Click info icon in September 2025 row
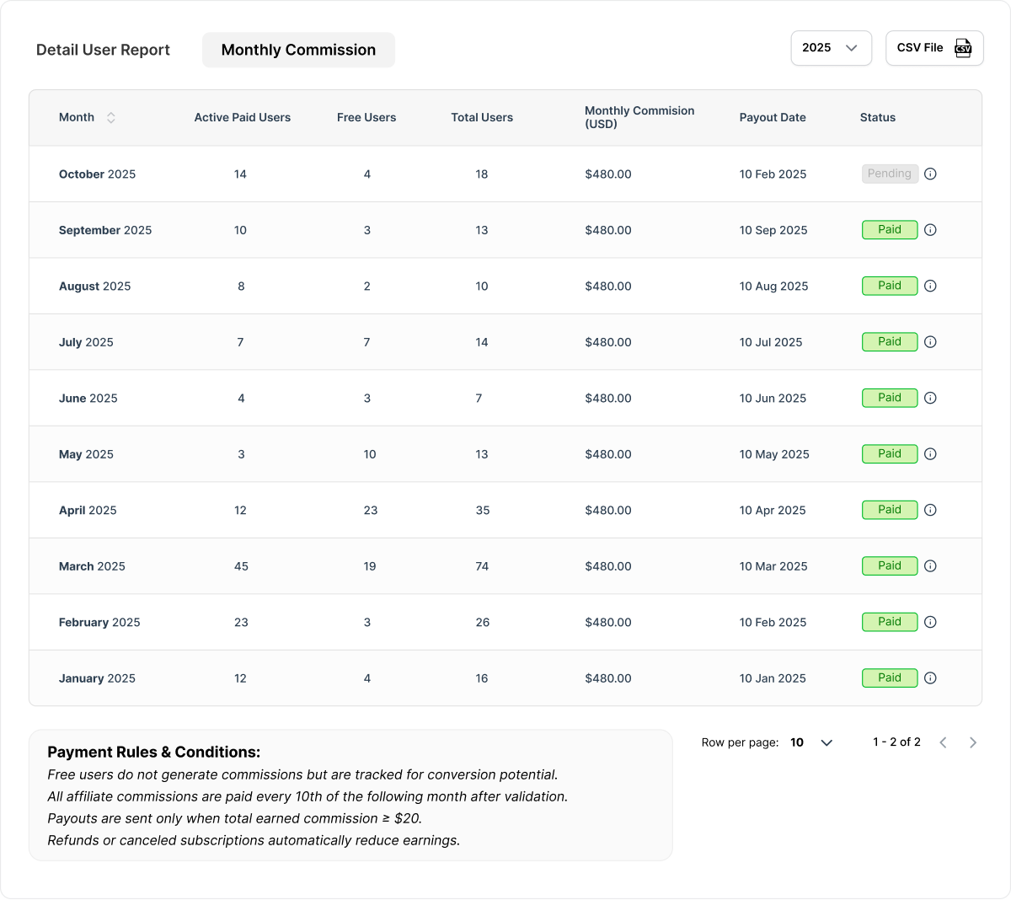This screenshot has height=900, width=1011. [x=930, y=230]
